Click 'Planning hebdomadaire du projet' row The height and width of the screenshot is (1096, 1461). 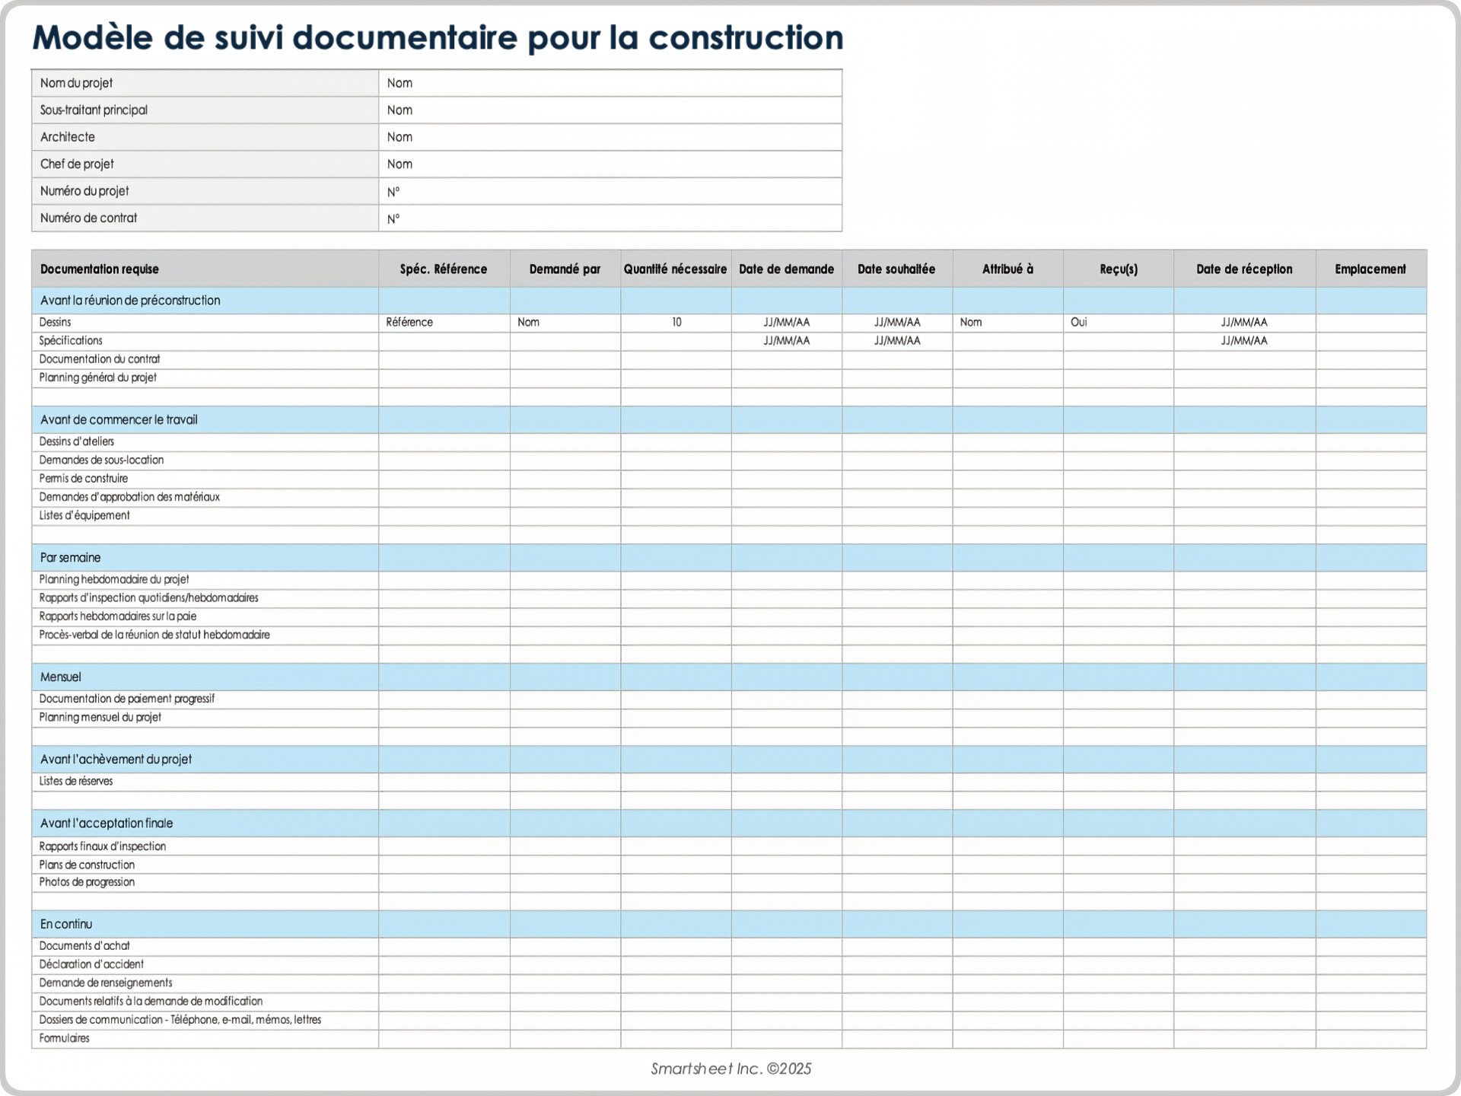729,580
